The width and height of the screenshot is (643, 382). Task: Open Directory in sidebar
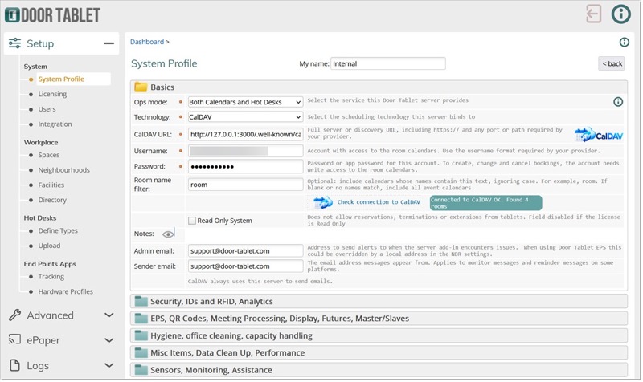[52, 200]
